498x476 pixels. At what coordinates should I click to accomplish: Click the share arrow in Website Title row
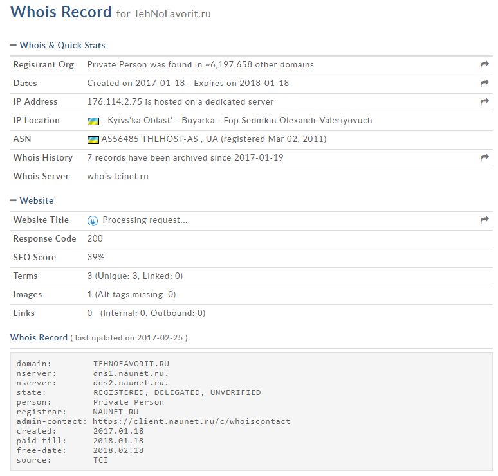[x=484, y=220]
